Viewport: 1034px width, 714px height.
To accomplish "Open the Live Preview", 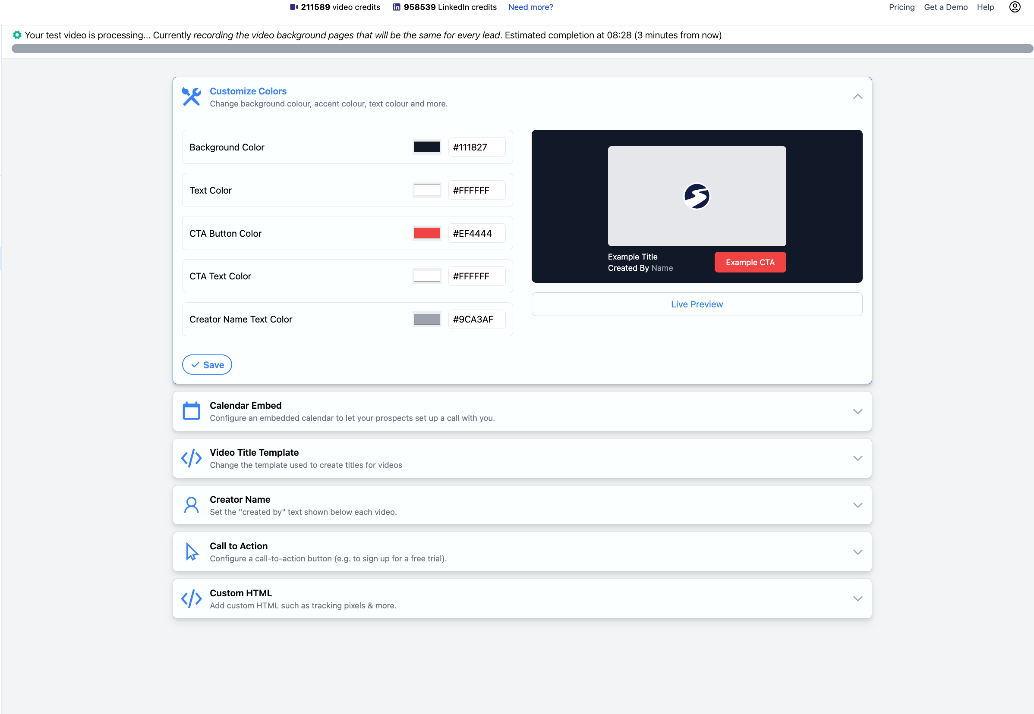I will [697, 304].
